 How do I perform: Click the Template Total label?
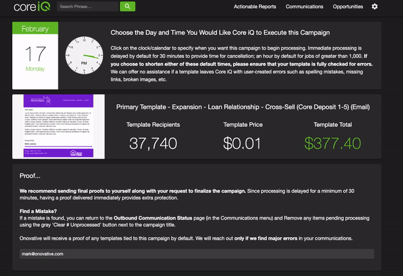(332, 125)
